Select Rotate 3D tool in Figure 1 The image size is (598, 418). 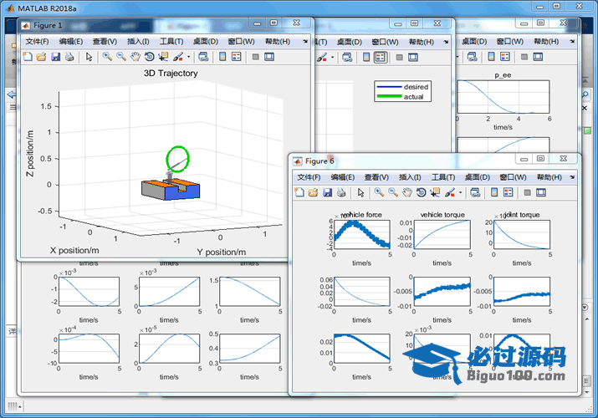pyautogui.click(x=149, y=57)
